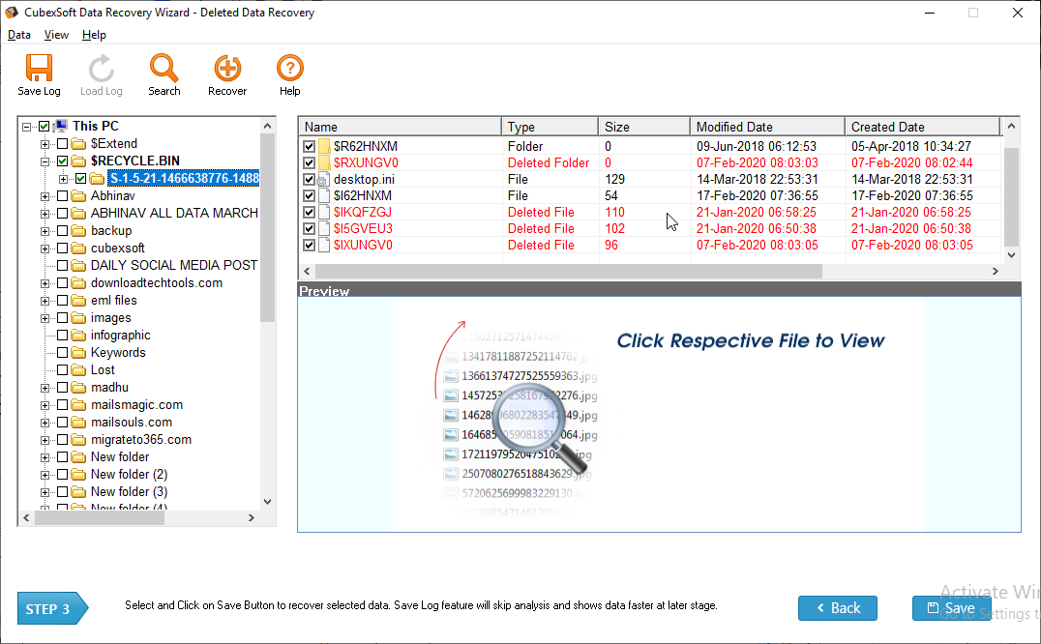Click the desktop.ini file icon

(x=324, y=180)
